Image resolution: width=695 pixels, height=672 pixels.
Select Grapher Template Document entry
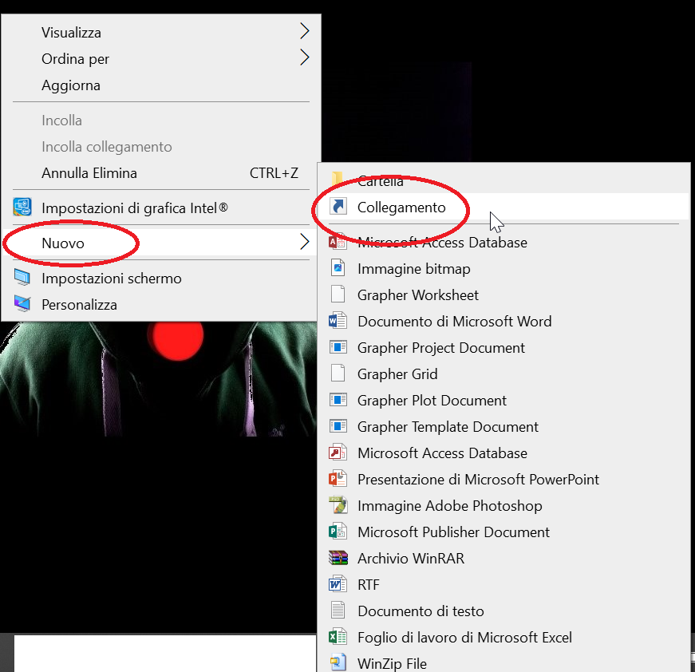504,426
